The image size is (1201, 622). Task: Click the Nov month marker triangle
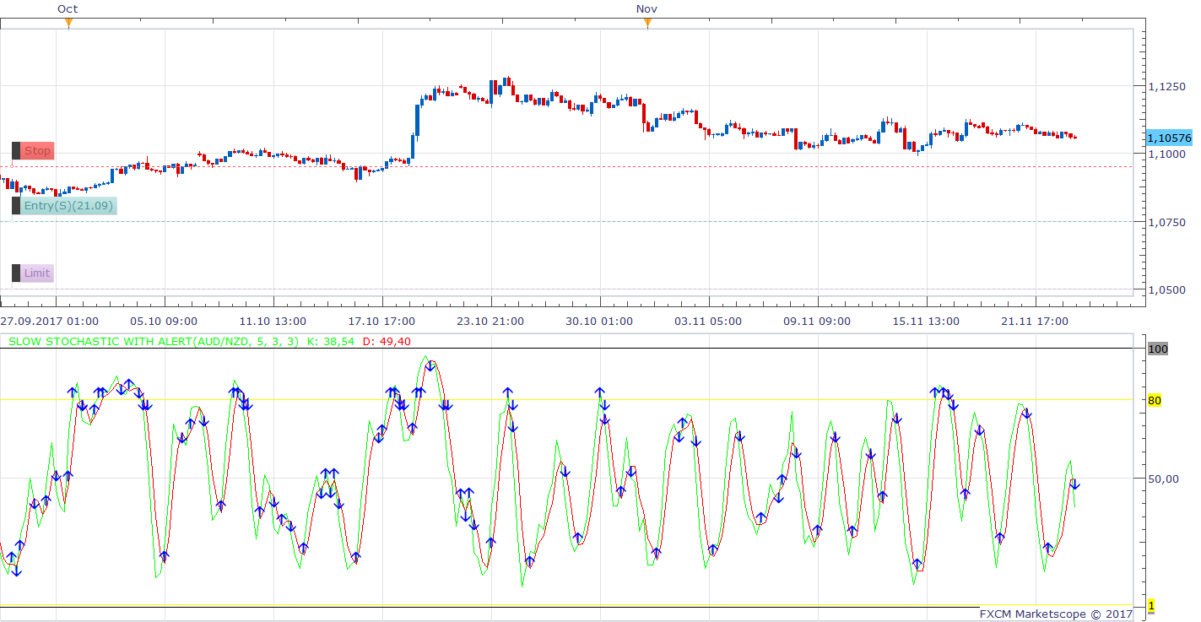pyautogui.click(x=647, y=23)
